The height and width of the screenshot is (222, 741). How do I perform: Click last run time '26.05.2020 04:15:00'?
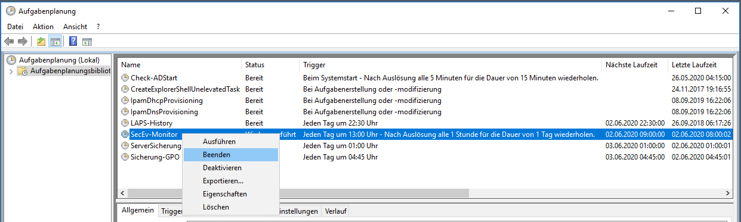point(702,78)
